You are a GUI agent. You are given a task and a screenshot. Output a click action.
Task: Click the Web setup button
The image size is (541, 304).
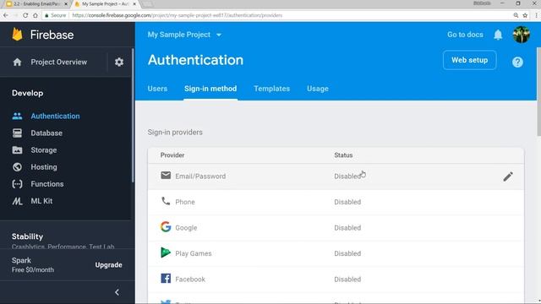click(470, 60)
